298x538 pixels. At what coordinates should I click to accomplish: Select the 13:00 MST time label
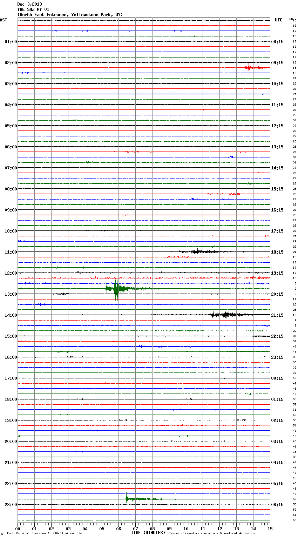pos(11,294)
